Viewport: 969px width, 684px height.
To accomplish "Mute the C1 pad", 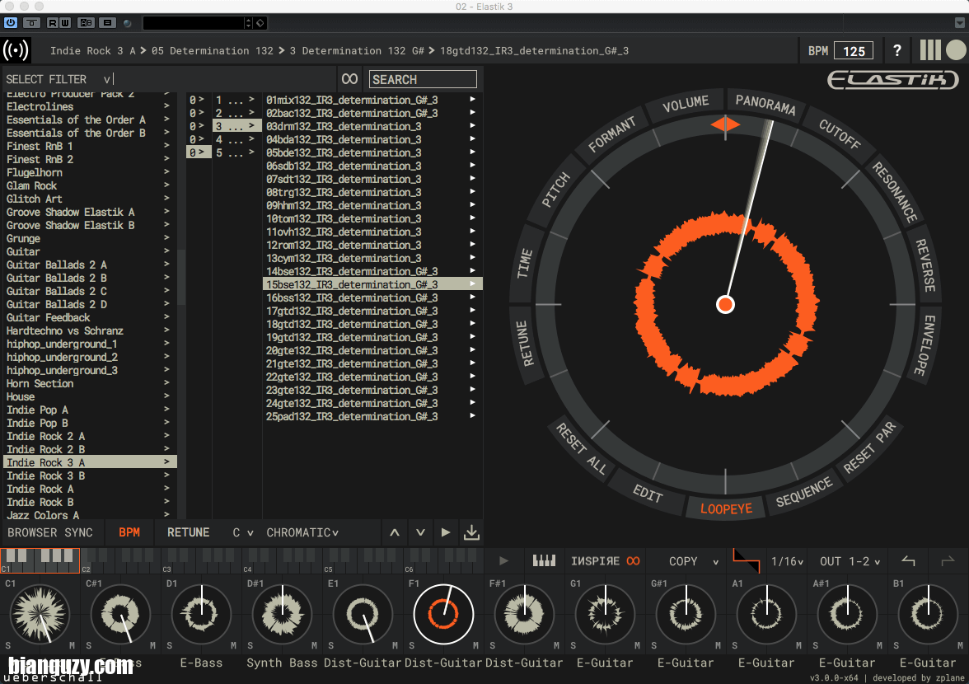I will pyautogui.click(x=72, y=646).
